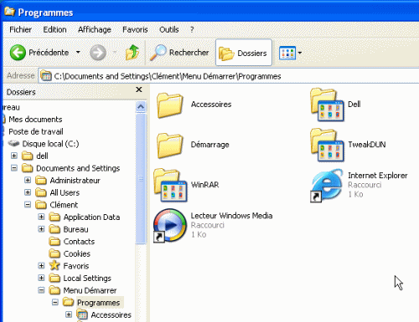Viewport: 419px width, 322px height.
Task: Expand the All Users folder node
Action: click(28, 192)
